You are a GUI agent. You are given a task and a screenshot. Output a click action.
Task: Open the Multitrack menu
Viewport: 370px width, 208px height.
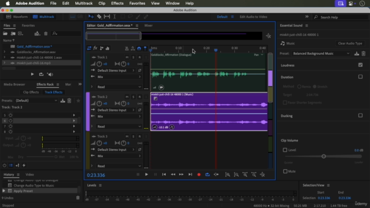tap(84, 3)
